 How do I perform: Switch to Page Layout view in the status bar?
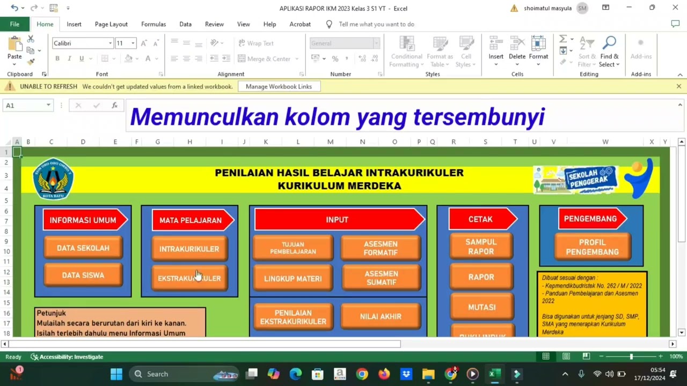tap(566, 357)
